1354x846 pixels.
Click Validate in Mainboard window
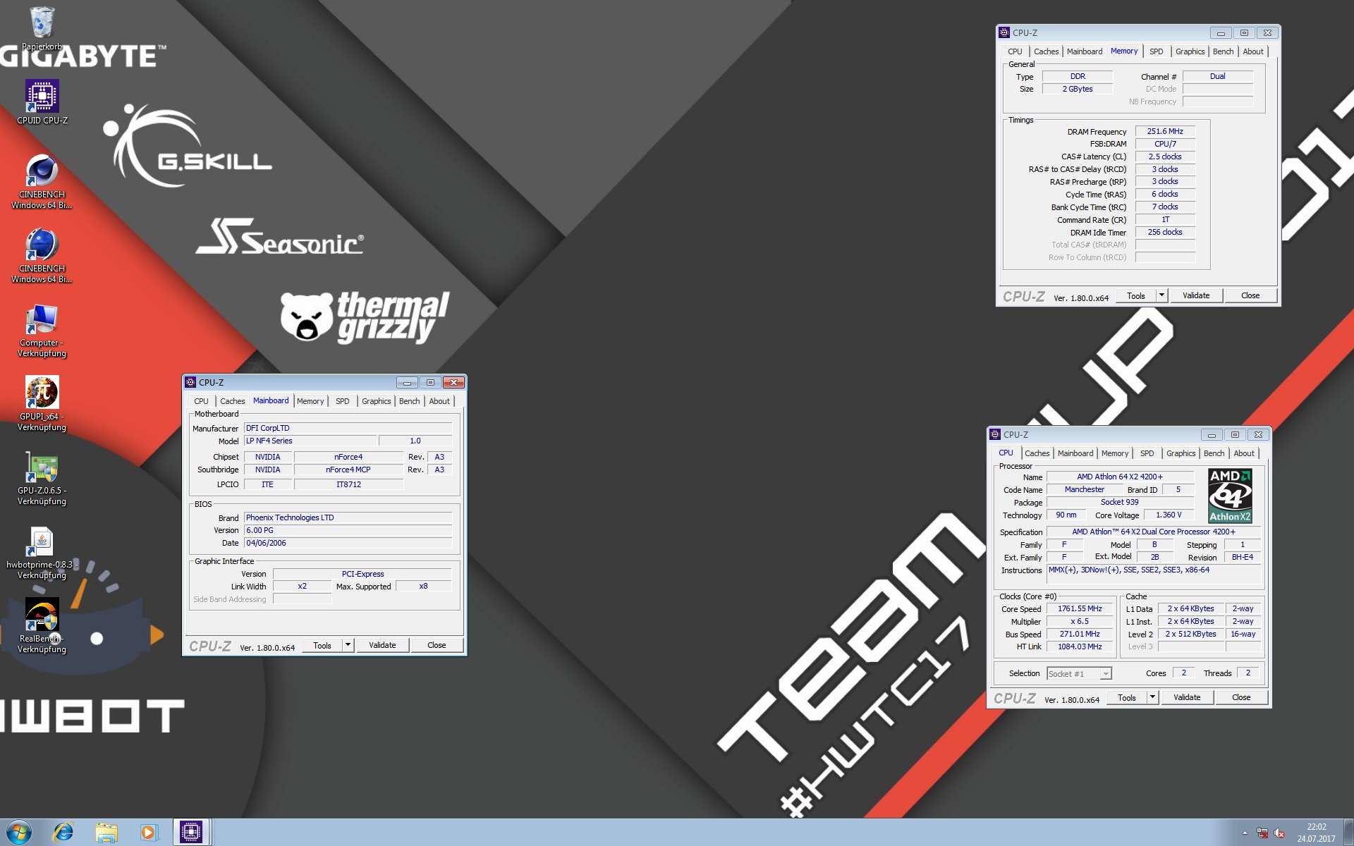[382, 645]
